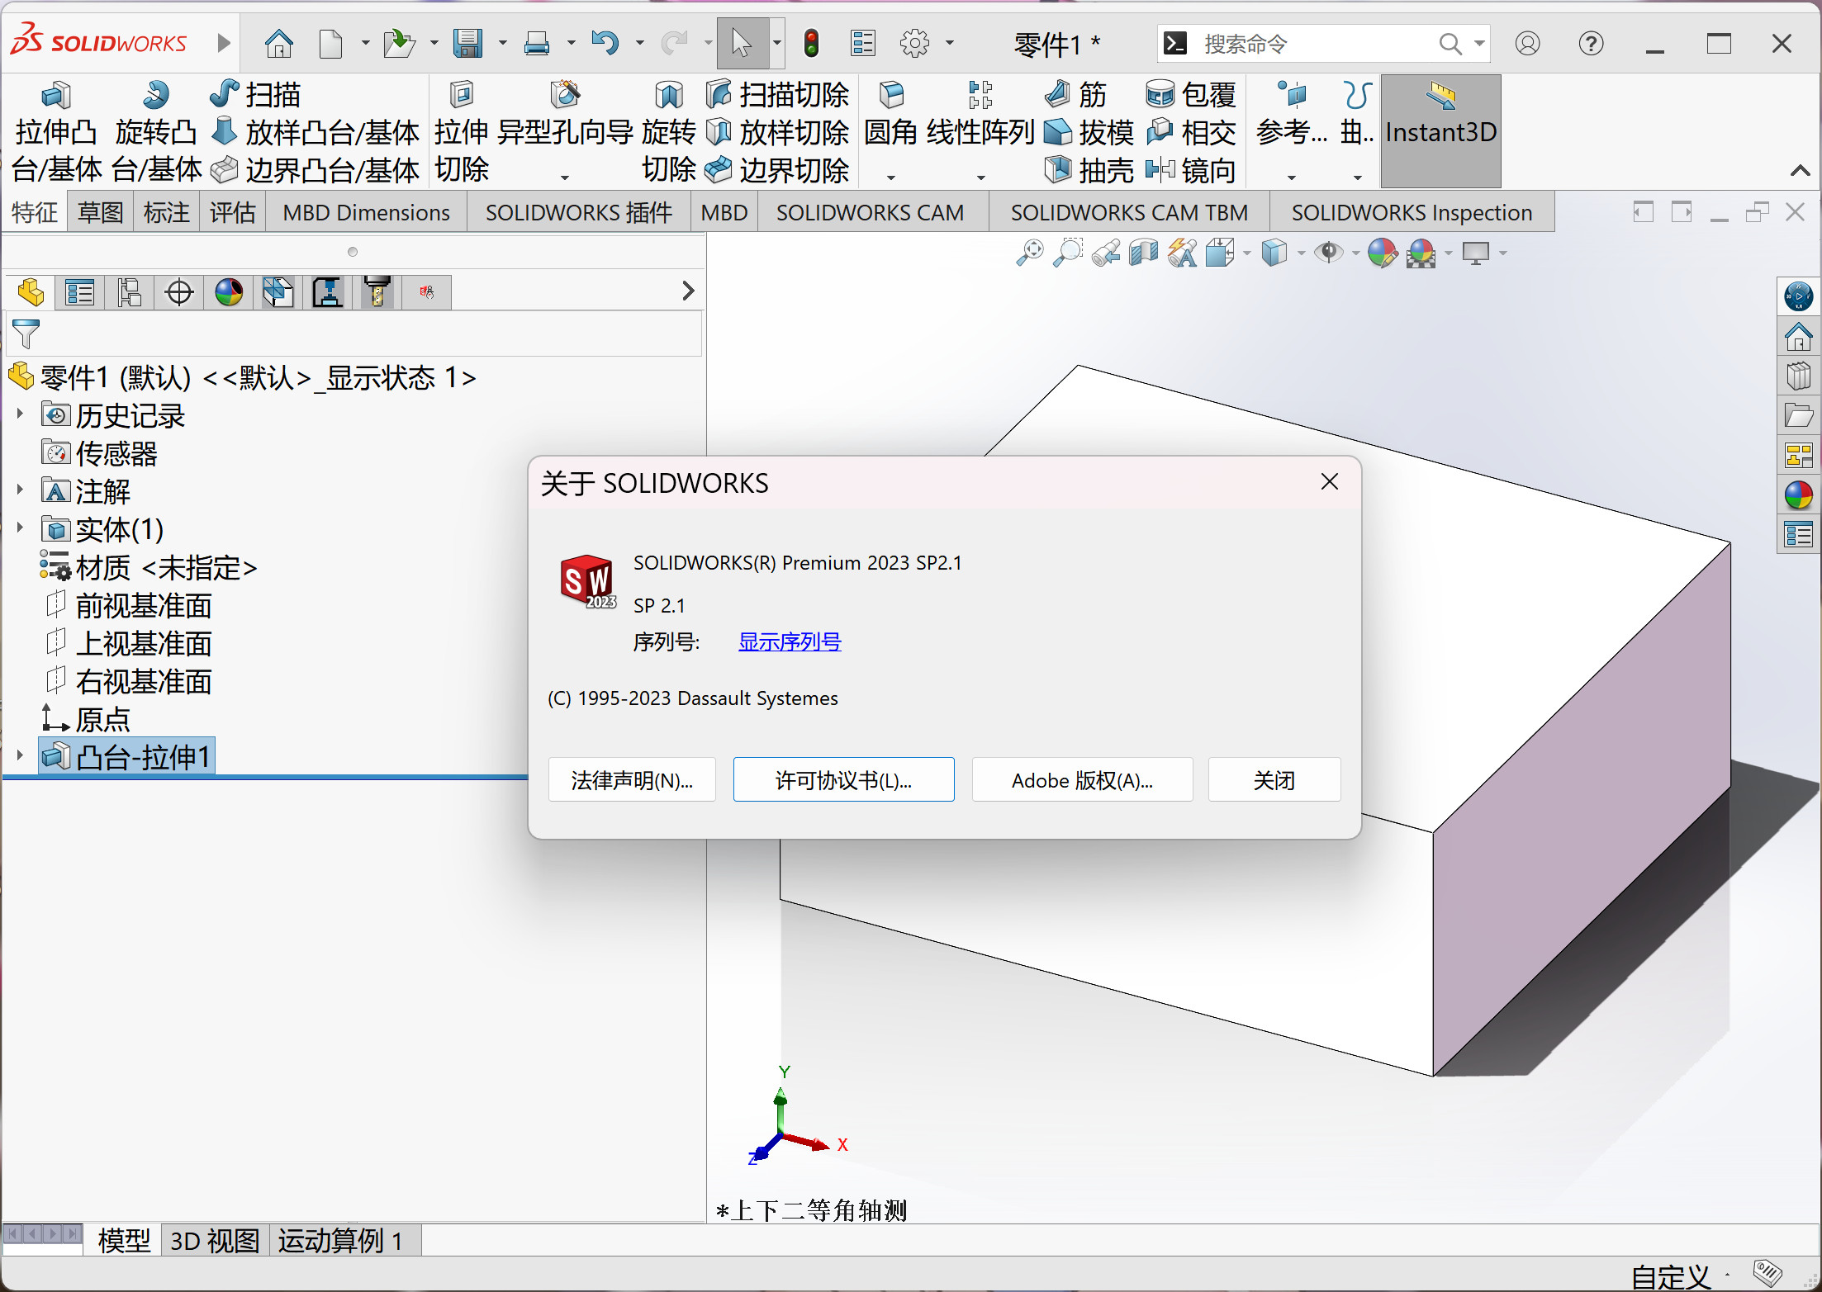The height and width of the screenshot is (1292, 1822).
Task: Open the Design Library icon in task pane
Action: point(1798,376)
